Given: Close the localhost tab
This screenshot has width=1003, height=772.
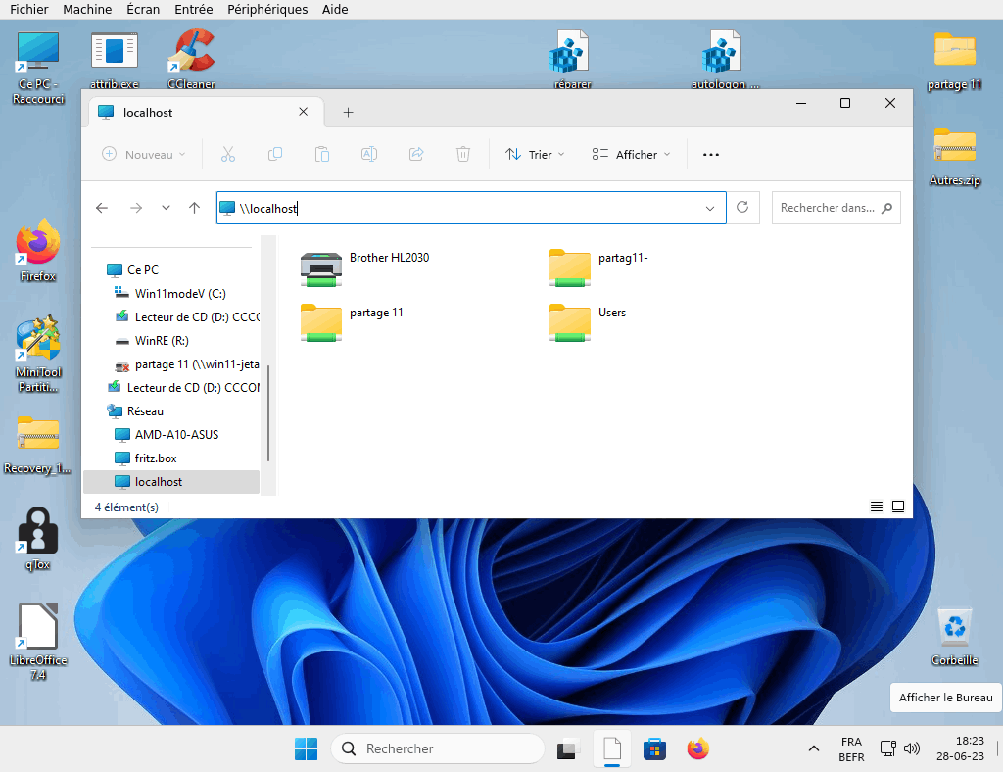Looking at the screenshot, I should pos(304,112).
